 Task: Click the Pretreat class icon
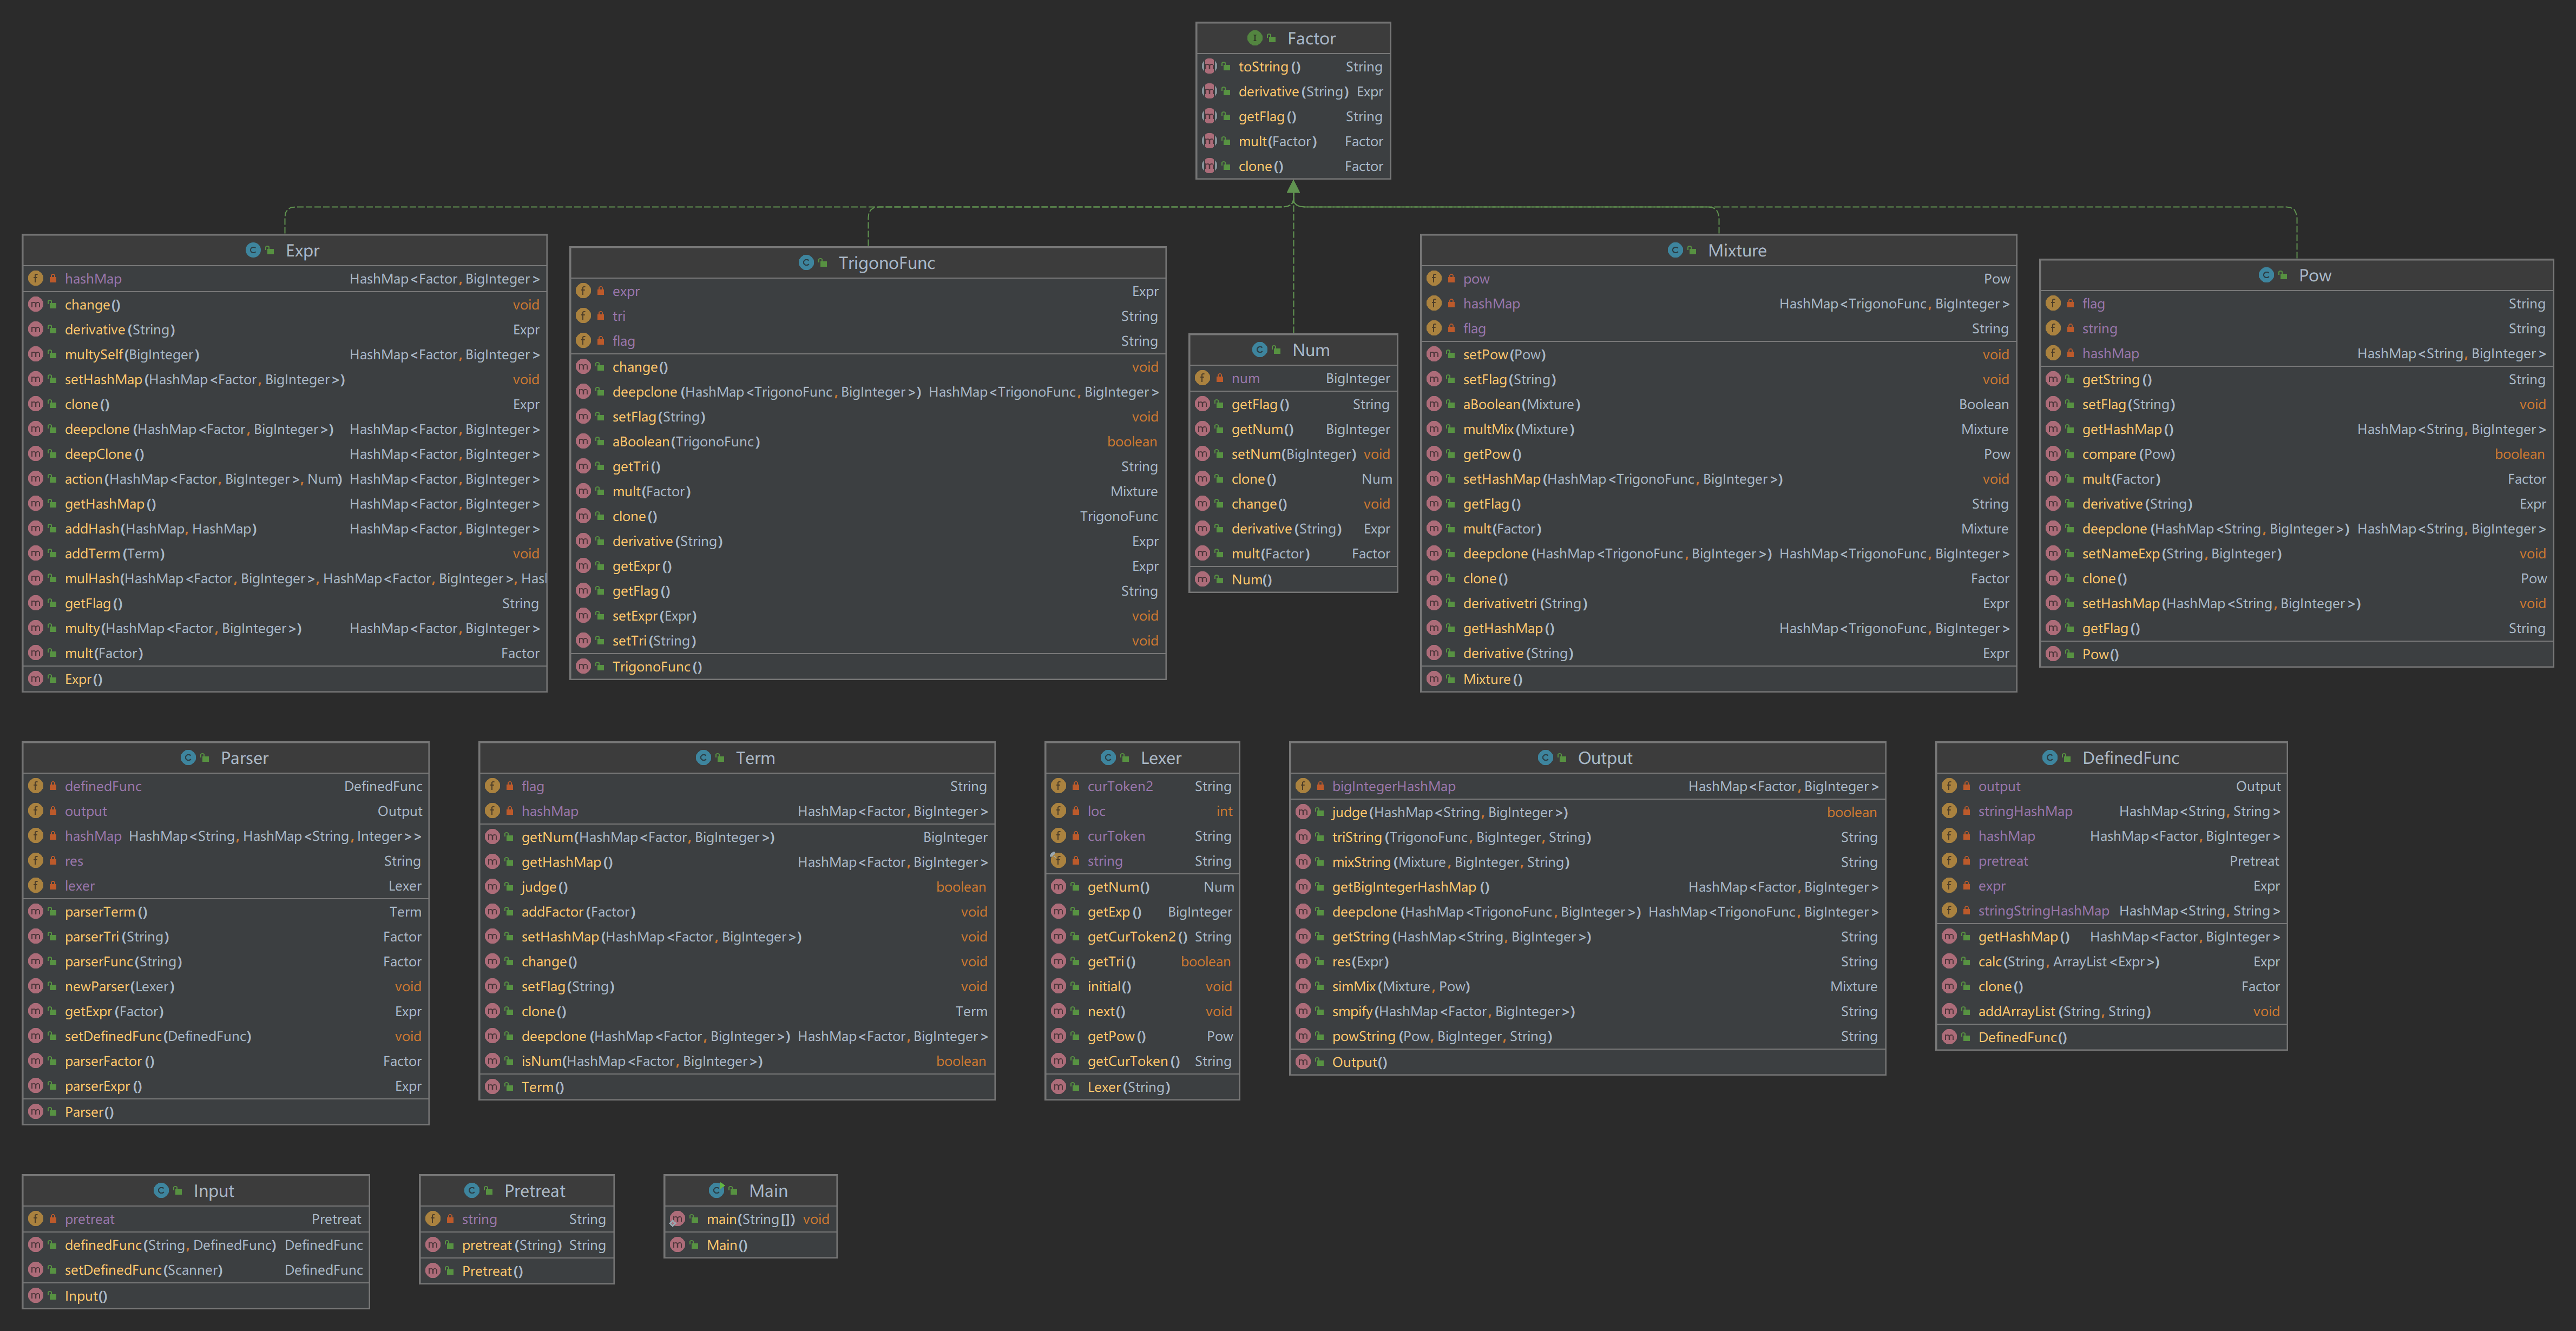(x=471, y=1190)
